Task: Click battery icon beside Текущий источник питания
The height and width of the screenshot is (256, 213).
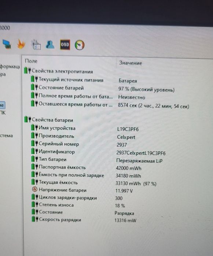Action: click(34, 79)
